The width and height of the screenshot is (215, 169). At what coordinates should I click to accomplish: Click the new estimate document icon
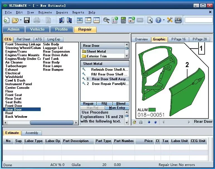[x=7, y=20]
